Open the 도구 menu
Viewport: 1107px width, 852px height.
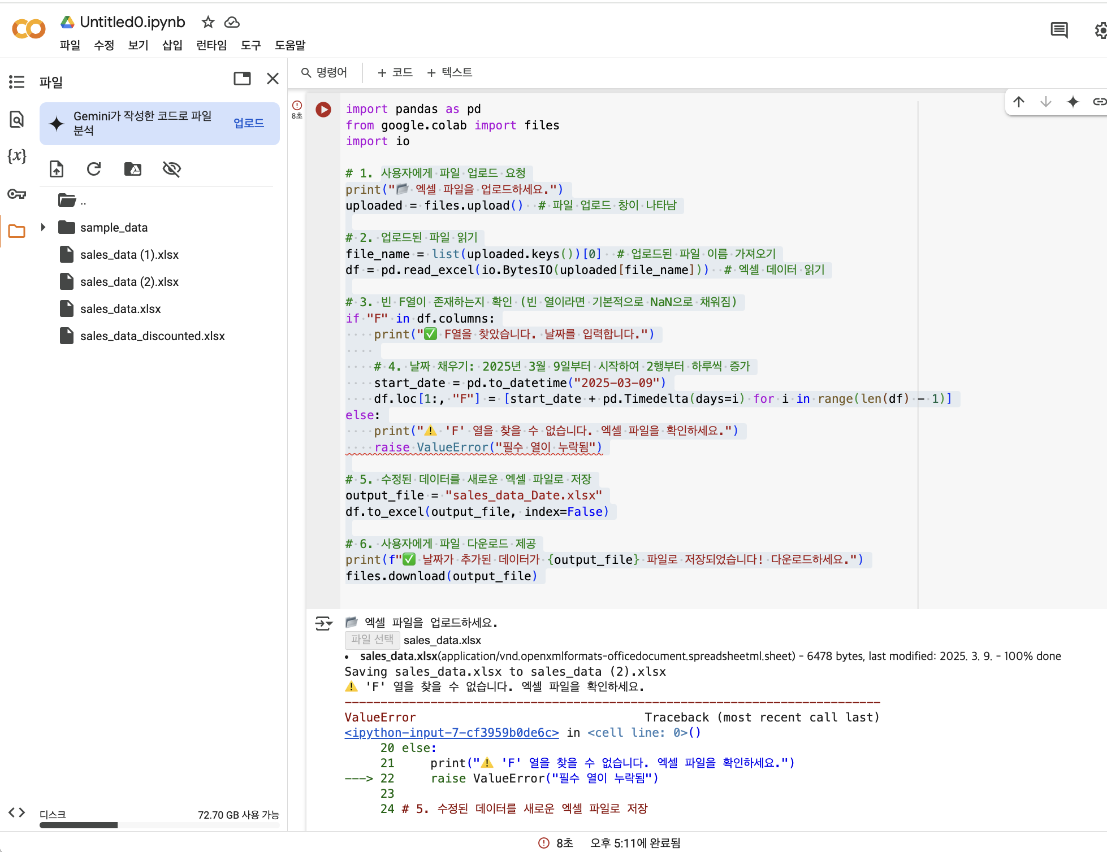tap(250, 45)
